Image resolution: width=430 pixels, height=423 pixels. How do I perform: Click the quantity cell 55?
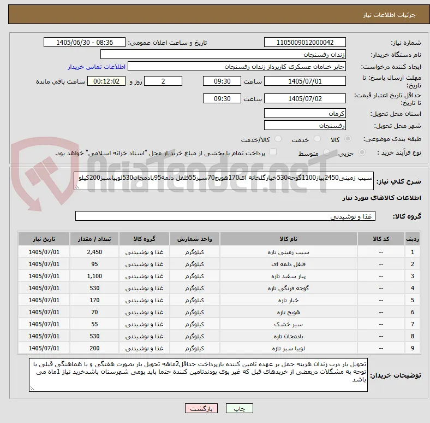(x=94, y=325)
